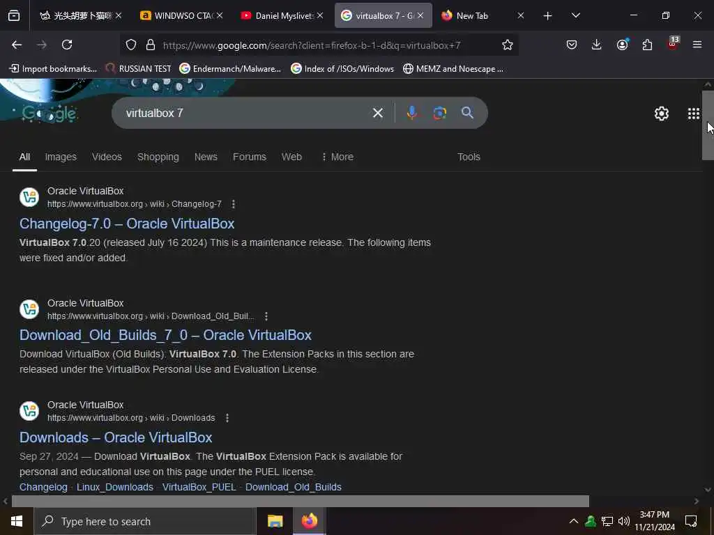Bookmark this page with star icon

pos(508,45)
